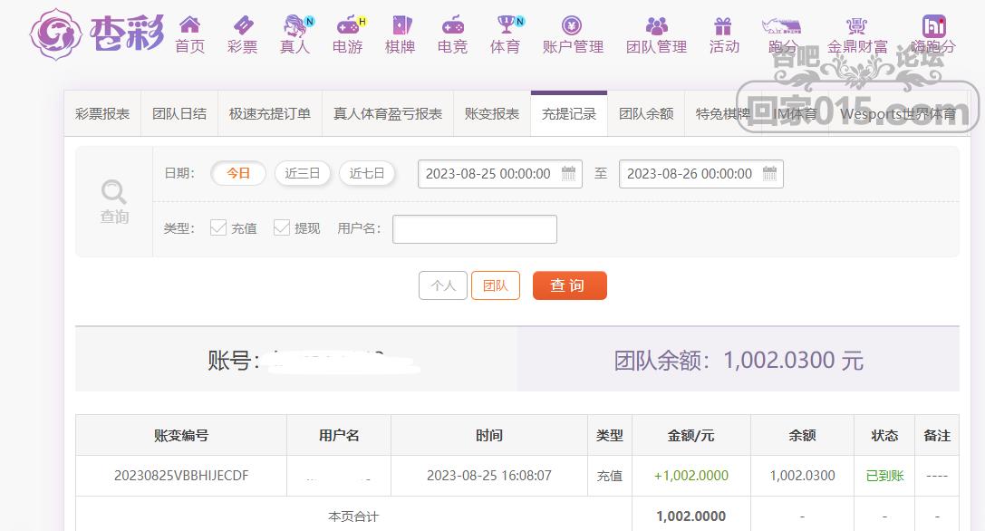The image size is (985, 531).
Task: Click the 杏彩 site logo
Action: point(96,34)
